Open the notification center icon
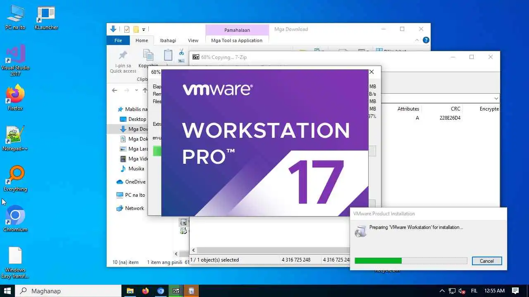The width and height of the screenshot is (529, 297). coord(515,291)
